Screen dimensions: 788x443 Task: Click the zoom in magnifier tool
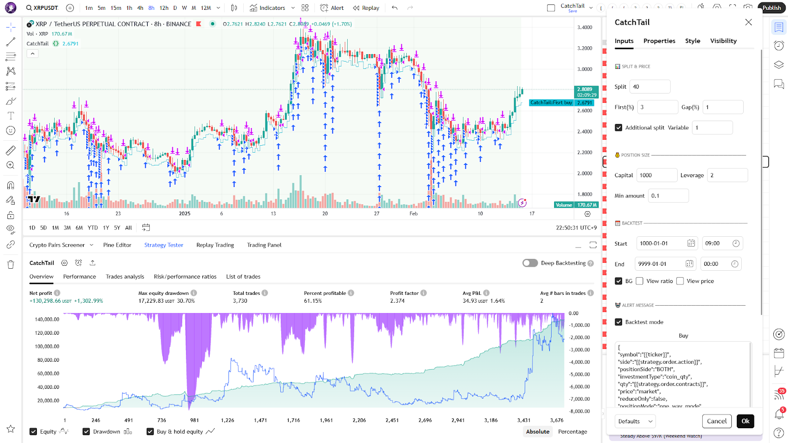[10, 165]
